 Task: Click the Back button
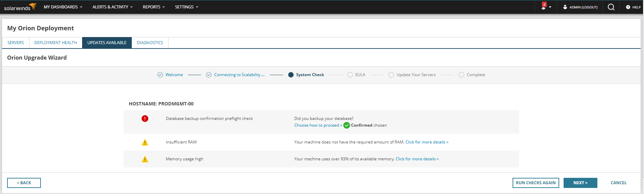coord(24,183)
